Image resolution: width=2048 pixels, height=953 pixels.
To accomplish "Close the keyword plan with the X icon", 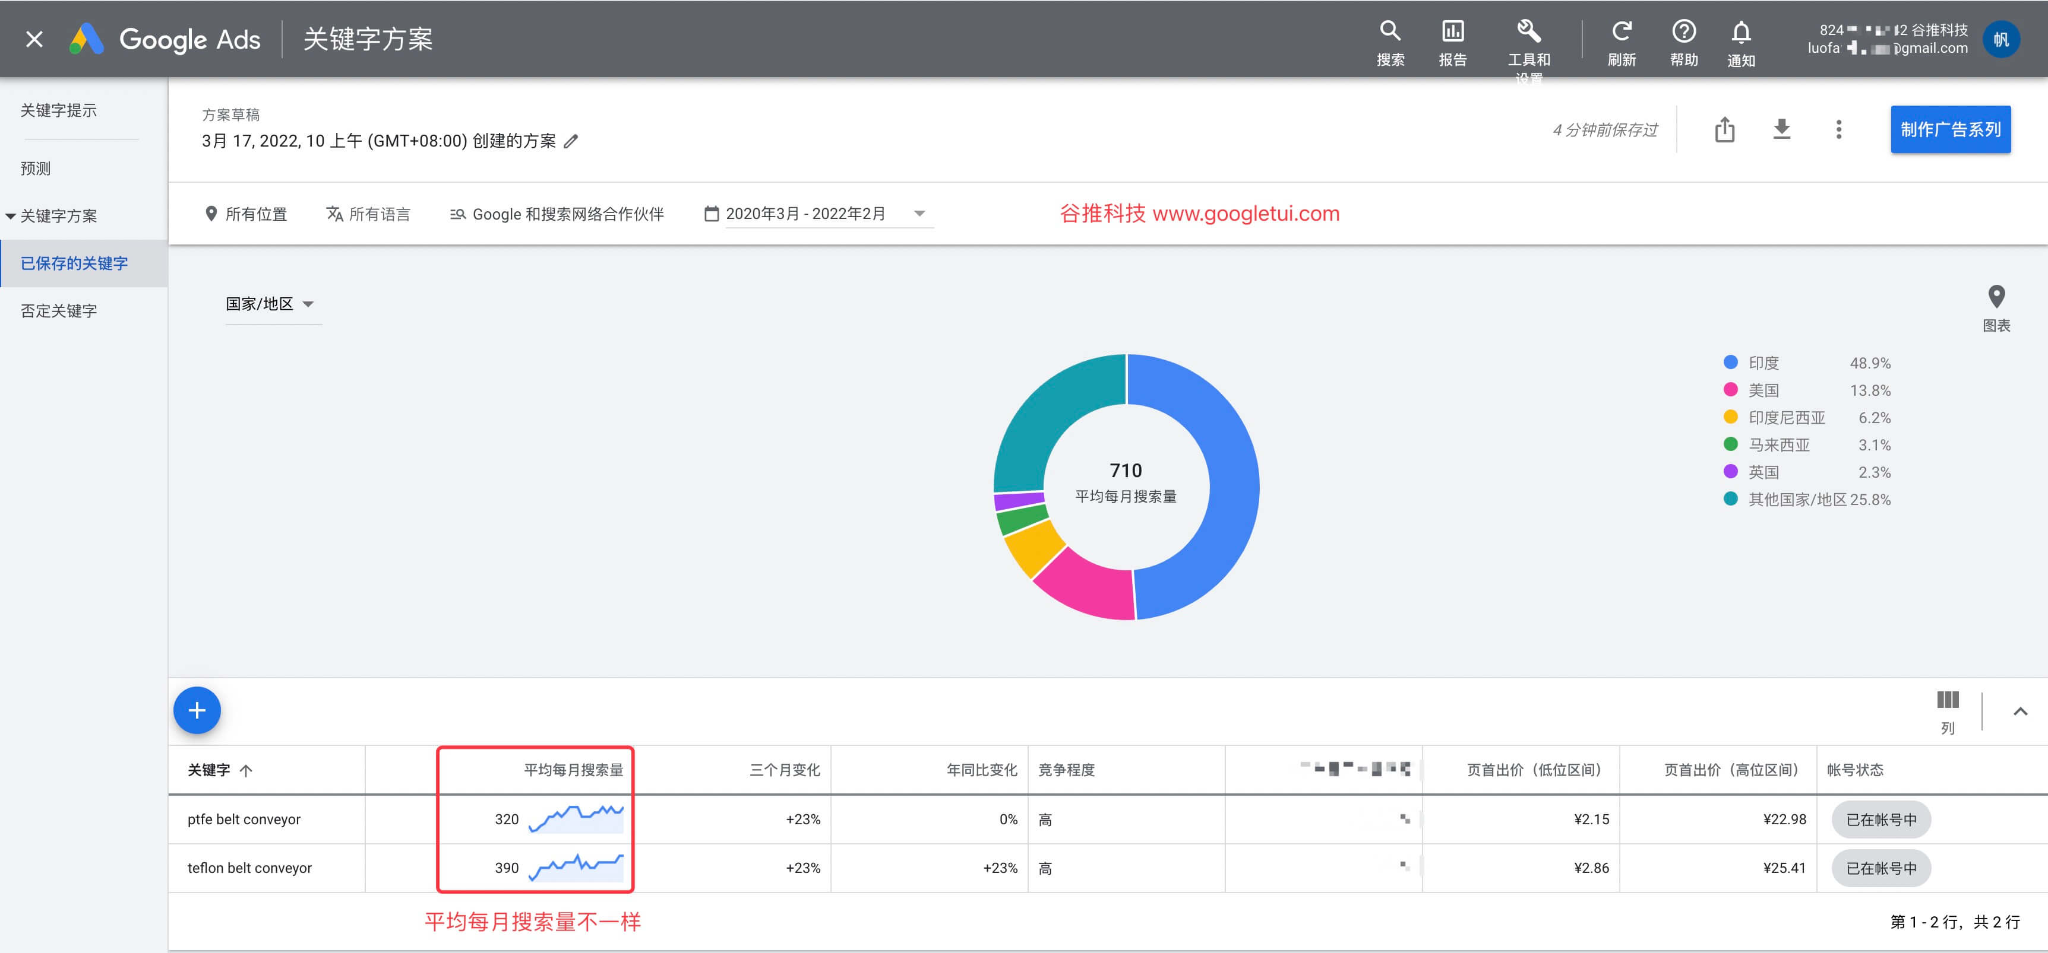I will tap(34, 39).
